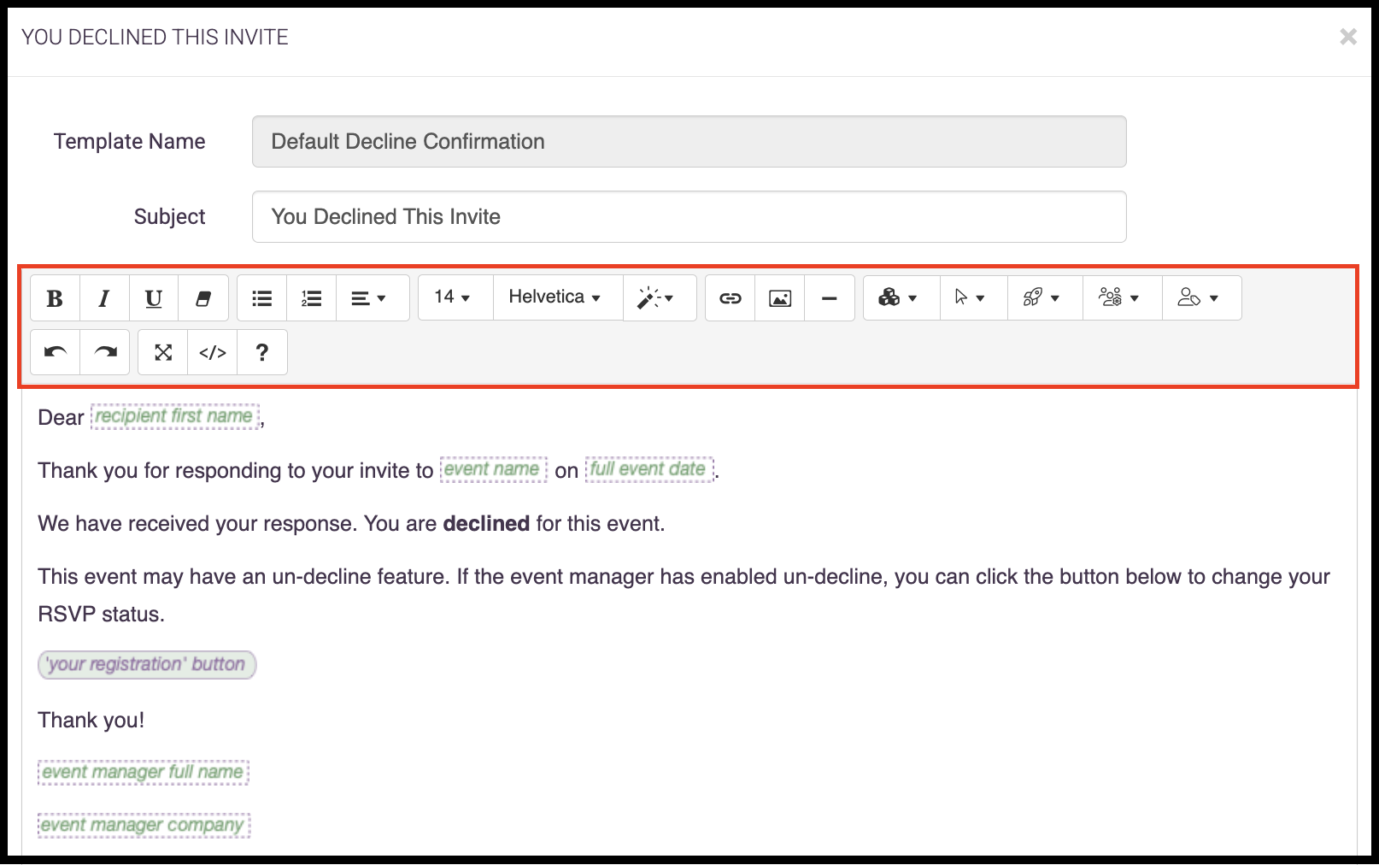Select the event name placeholder
The width and height of the screenshot is (1379, 865).
click(493, 469)
